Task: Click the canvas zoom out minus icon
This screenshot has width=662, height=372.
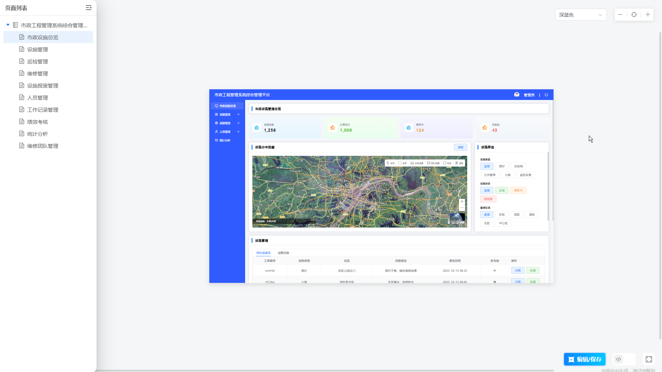Action: point(620,14)
